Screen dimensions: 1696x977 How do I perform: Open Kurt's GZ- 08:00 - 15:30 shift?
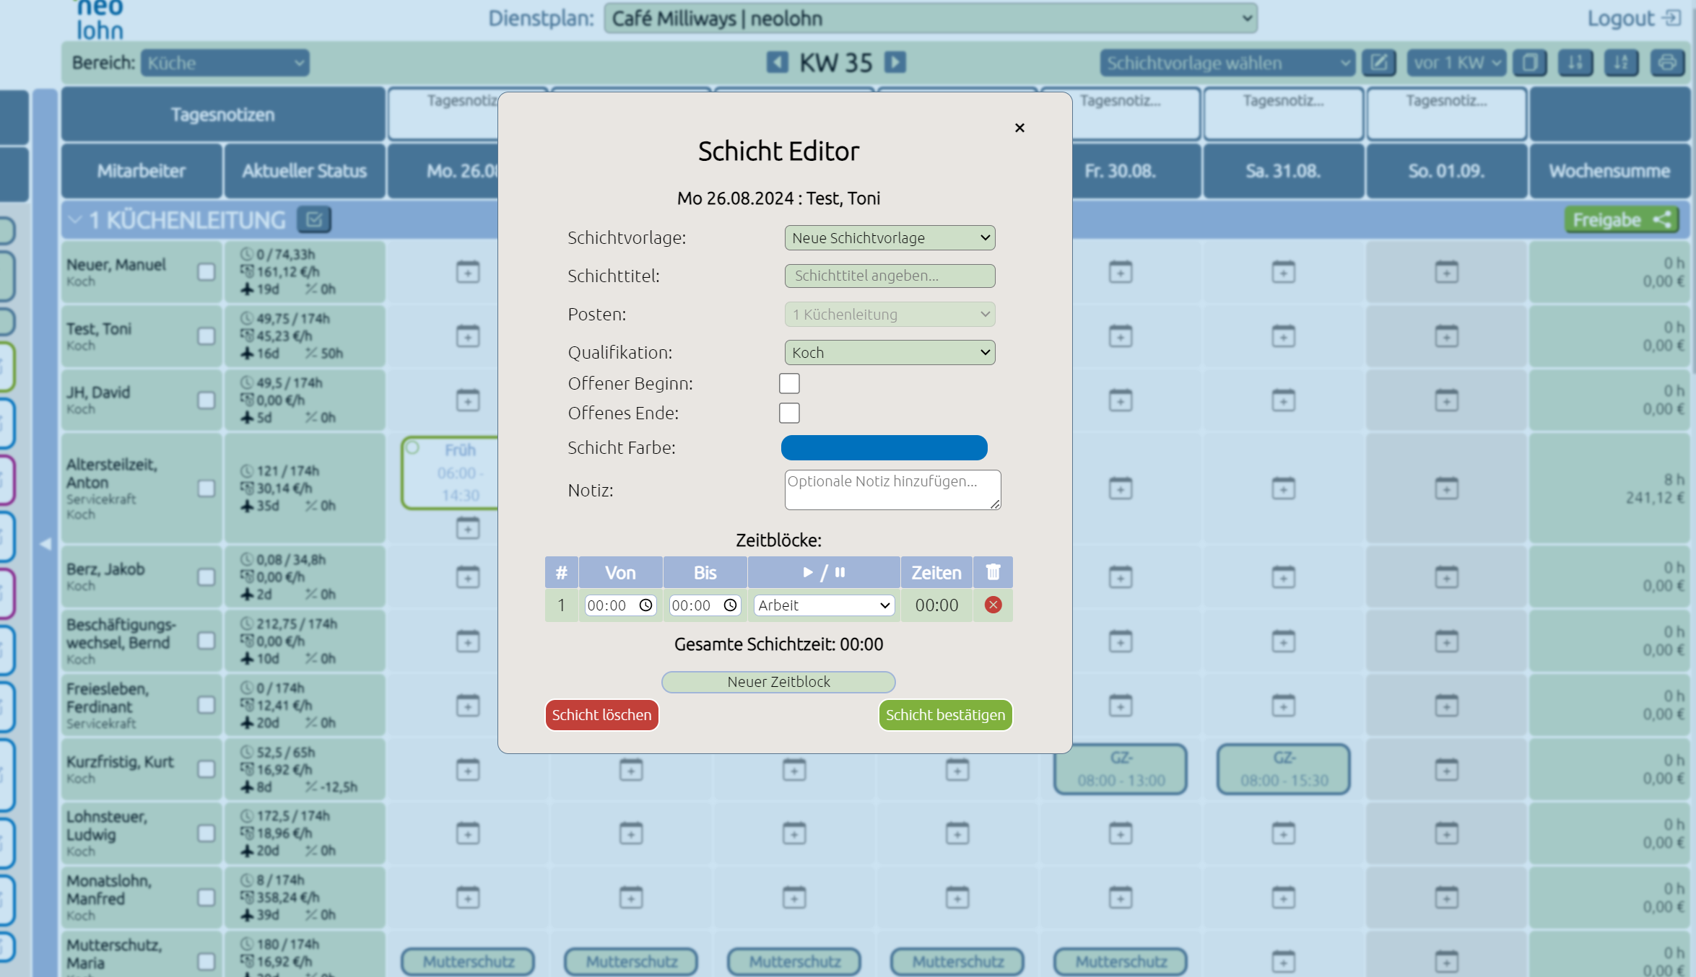click(x=1284, y=769)
